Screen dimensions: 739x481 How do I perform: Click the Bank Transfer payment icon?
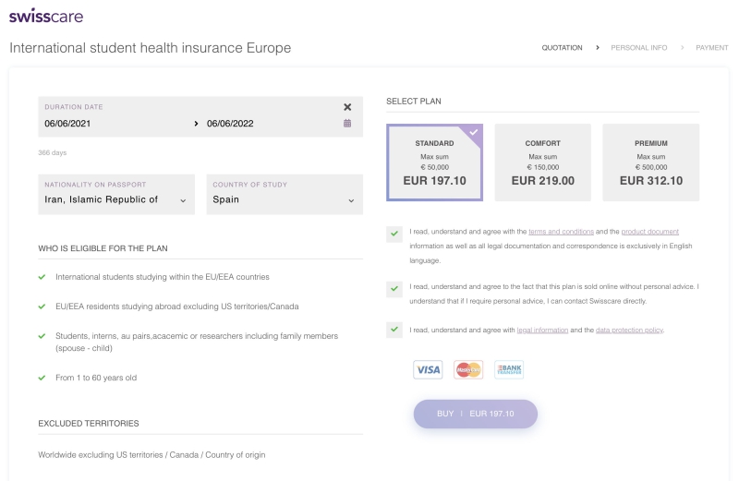pos(509,369)
